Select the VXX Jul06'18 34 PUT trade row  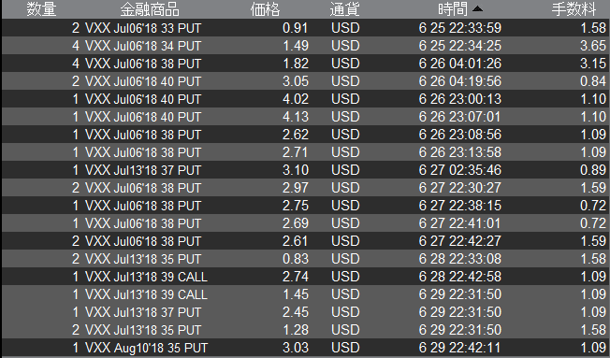tap(305, 46)
